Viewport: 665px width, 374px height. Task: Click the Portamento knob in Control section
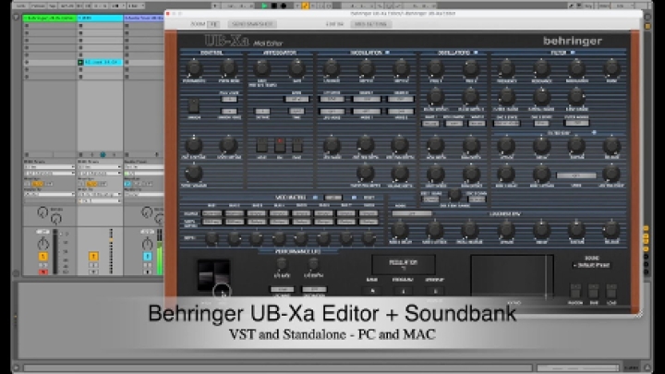pyautogui.click(x=194, y=67)
